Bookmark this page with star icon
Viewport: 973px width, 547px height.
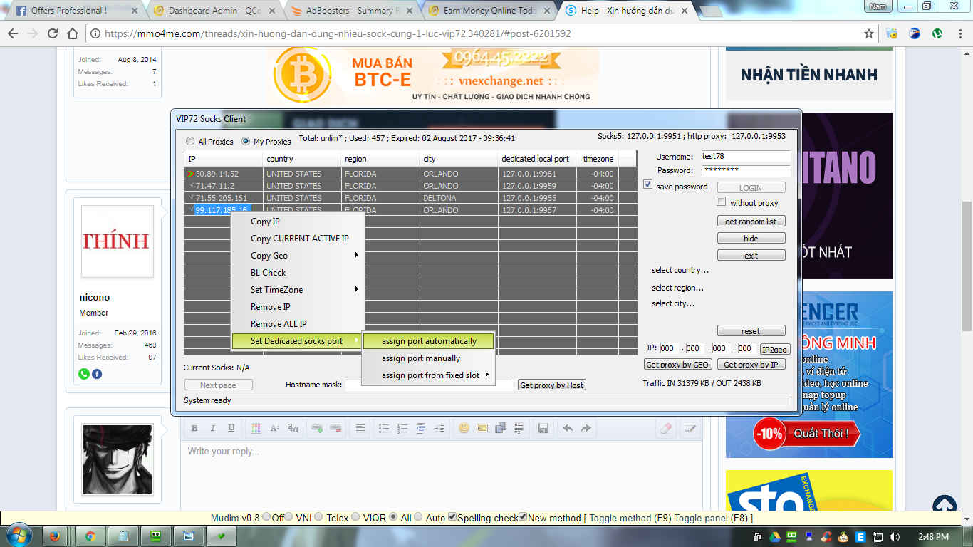(x=869, y=33)
